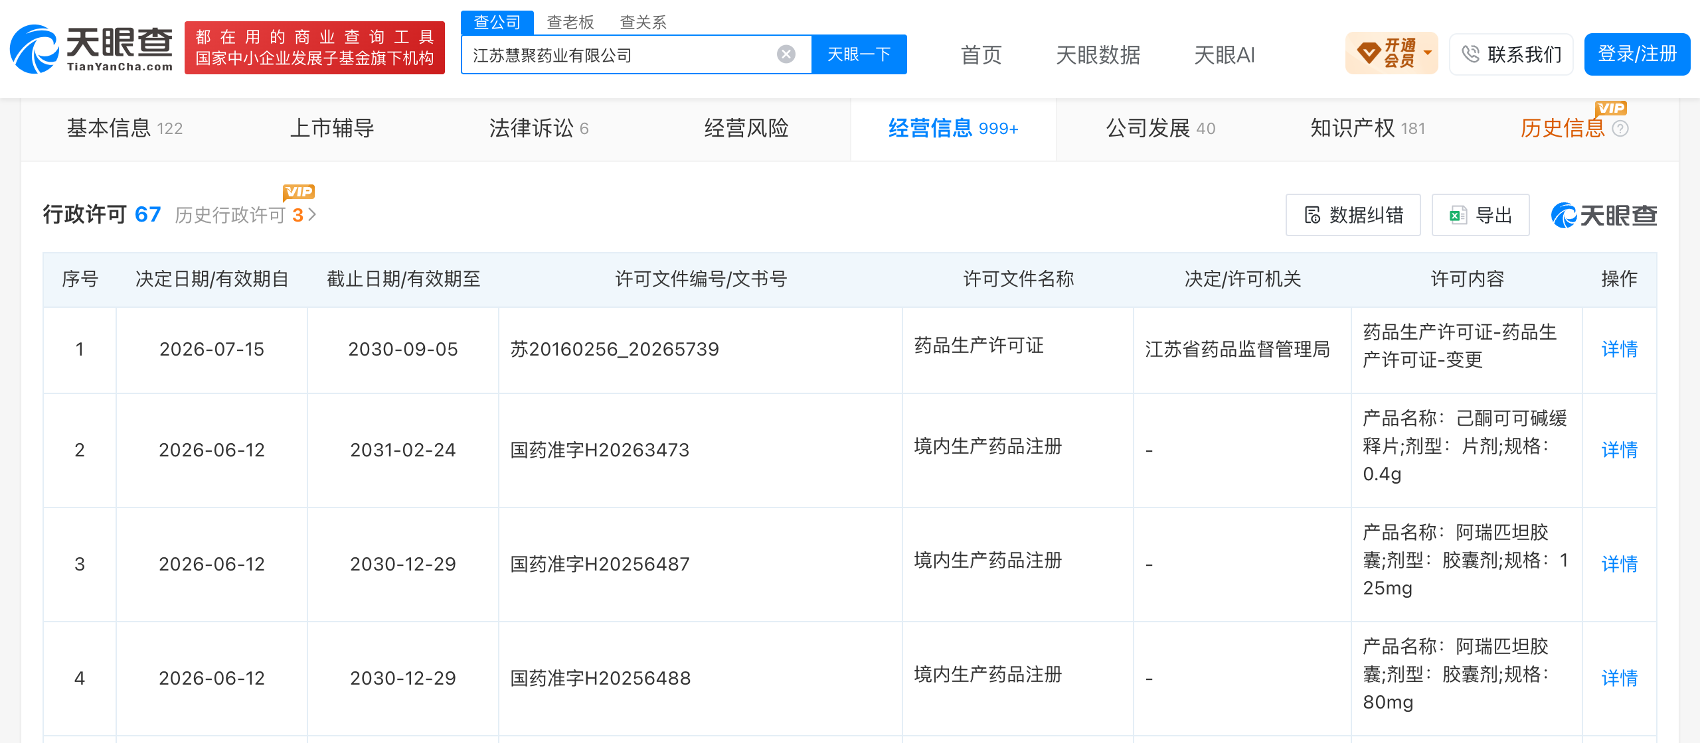Open 详情 for 国药准字H20263473 row
This screenshot has height=743, width=1700.
[1620, 450]
